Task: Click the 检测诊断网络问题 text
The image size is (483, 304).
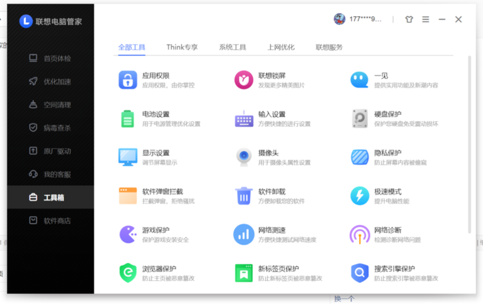Action: pyautogui.click(x=398, y=240)
